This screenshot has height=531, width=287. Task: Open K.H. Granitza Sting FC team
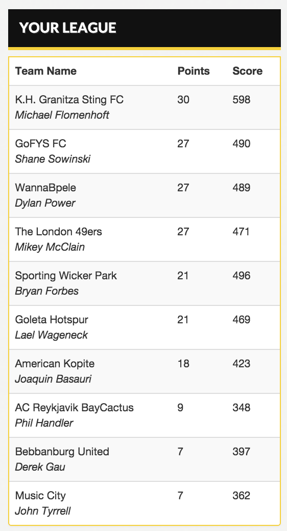[69, 100]
